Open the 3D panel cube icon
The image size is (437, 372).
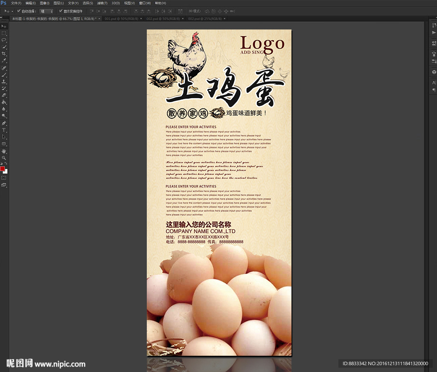point(434,72)
